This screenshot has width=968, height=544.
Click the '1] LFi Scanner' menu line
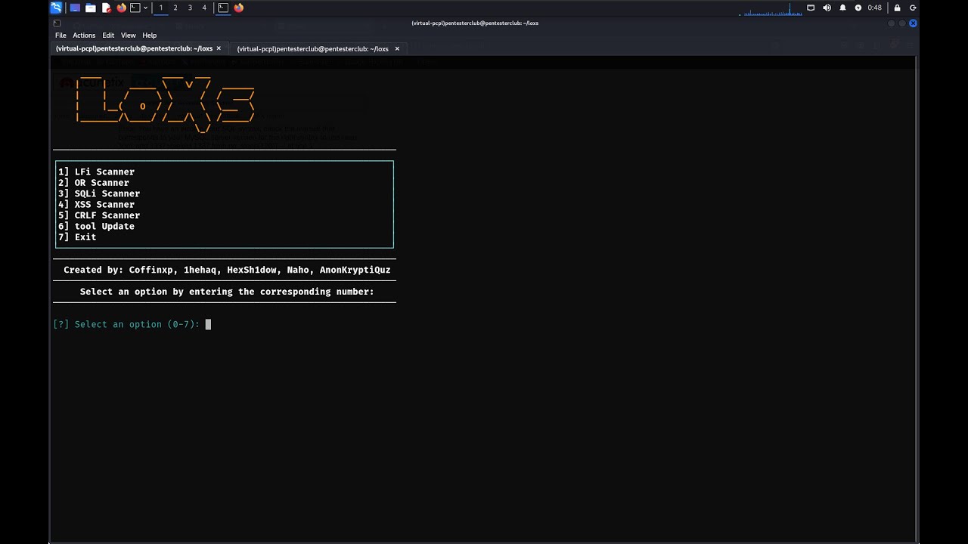[x=96, y=172]
